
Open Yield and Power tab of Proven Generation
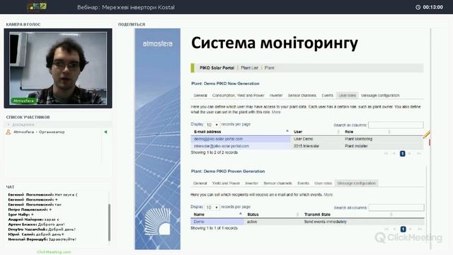click(226, 183)
